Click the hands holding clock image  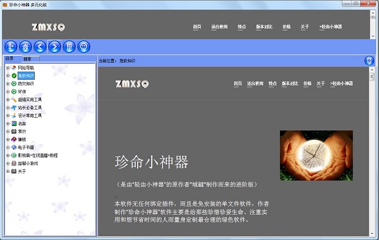(316, 155)
